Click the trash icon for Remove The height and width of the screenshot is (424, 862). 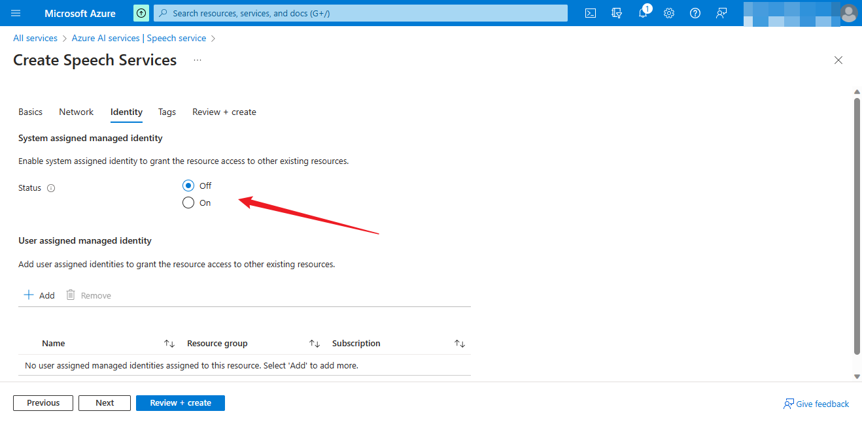pos(71,295)
